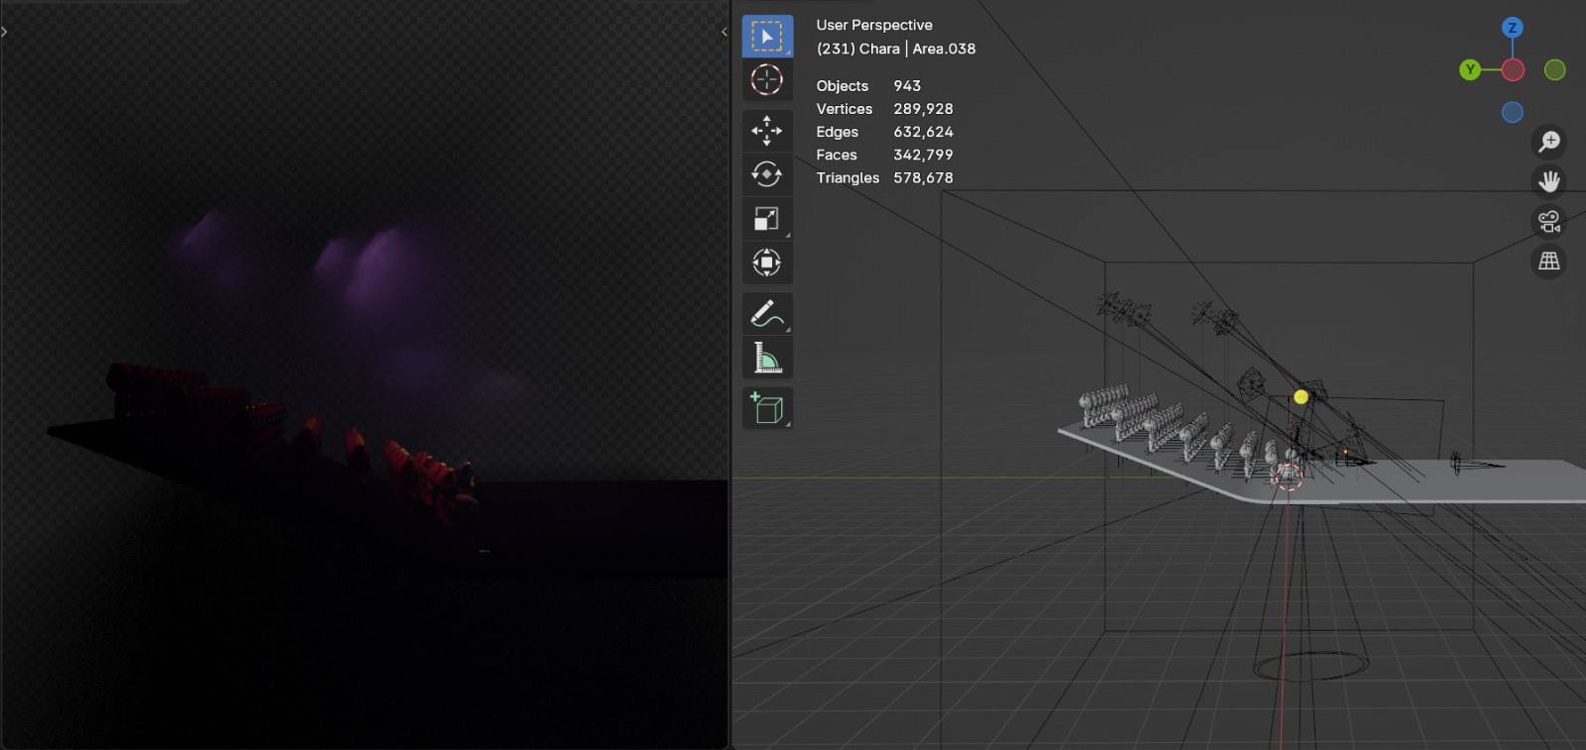Click the yellow light object in viewport

[1301, 397]
